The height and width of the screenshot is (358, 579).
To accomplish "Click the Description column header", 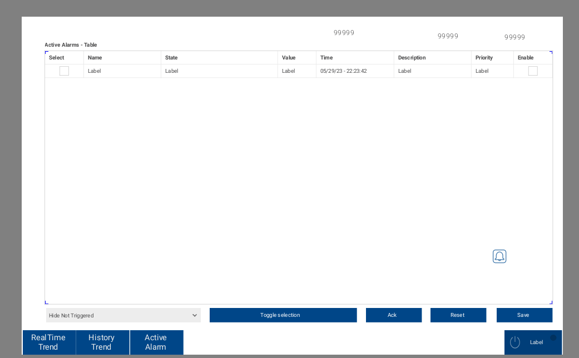I will coord(432,58).
